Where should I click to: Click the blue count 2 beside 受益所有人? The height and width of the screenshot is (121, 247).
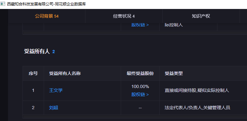pos(54,52)
